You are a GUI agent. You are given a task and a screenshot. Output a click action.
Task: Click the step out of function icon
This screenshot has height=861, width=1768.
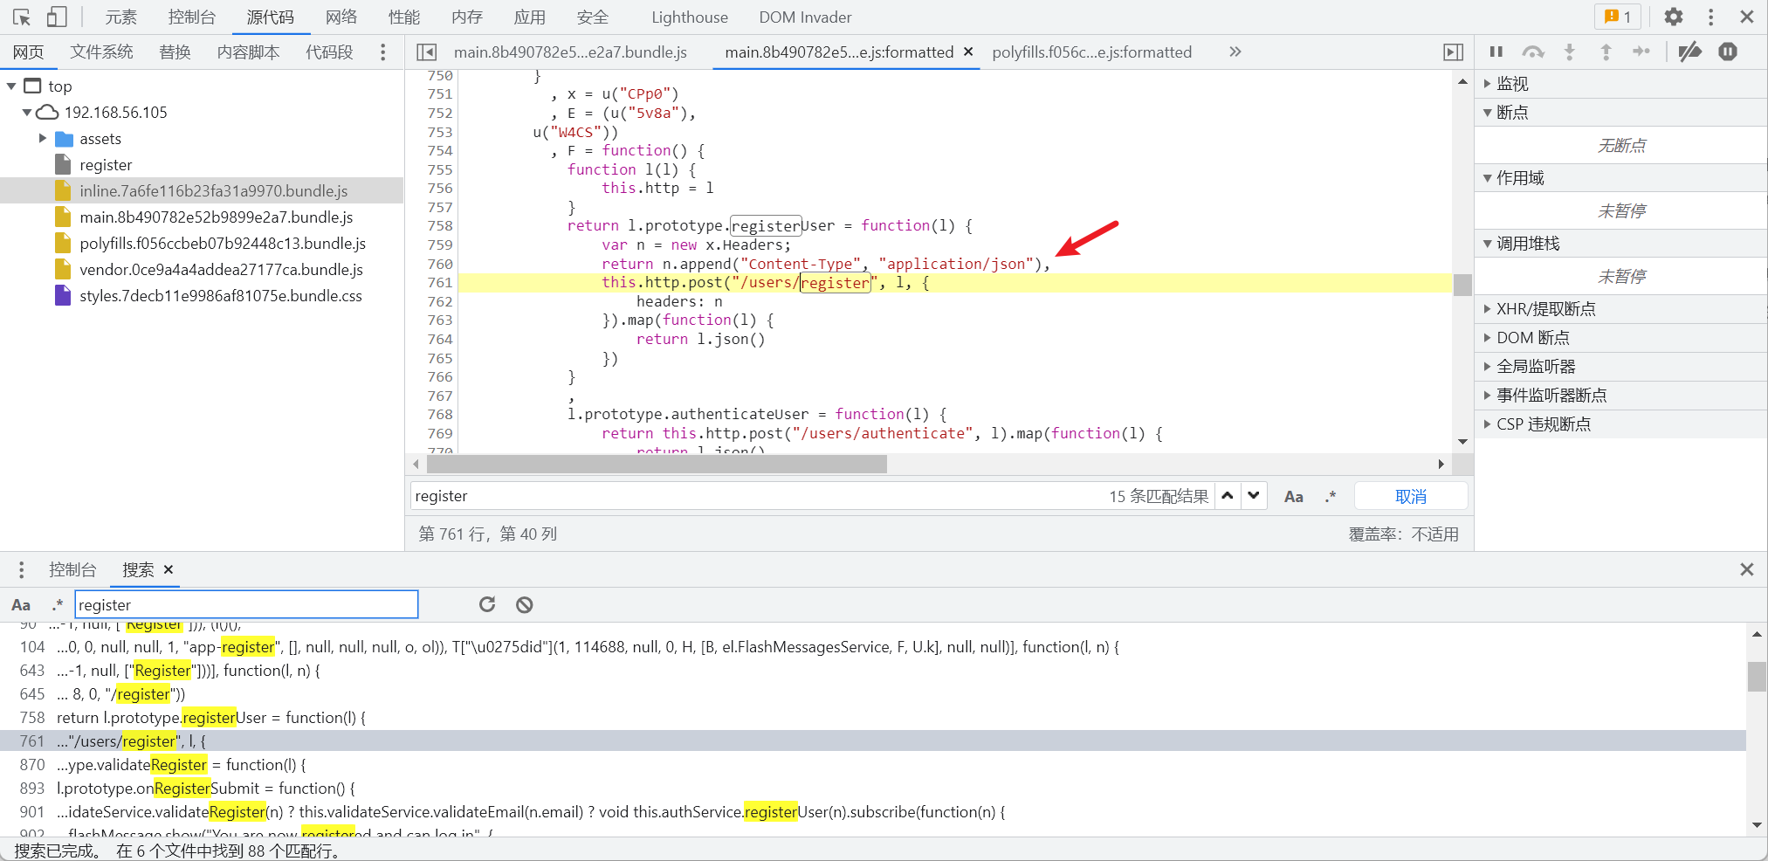point(1606,52)
